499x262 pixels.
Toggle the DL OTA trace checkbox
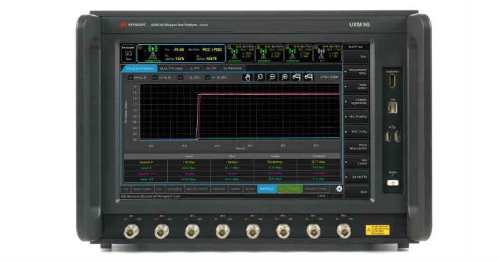click(x=180, y=78)
